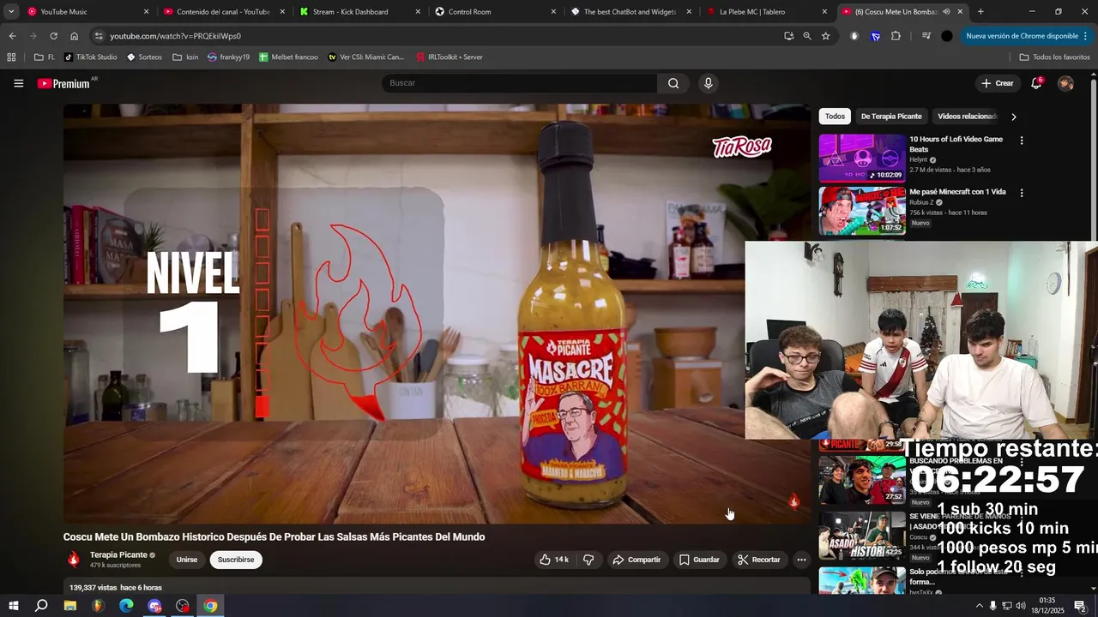
Task: Go back in Chrome
Action: [x=12, y=36]
